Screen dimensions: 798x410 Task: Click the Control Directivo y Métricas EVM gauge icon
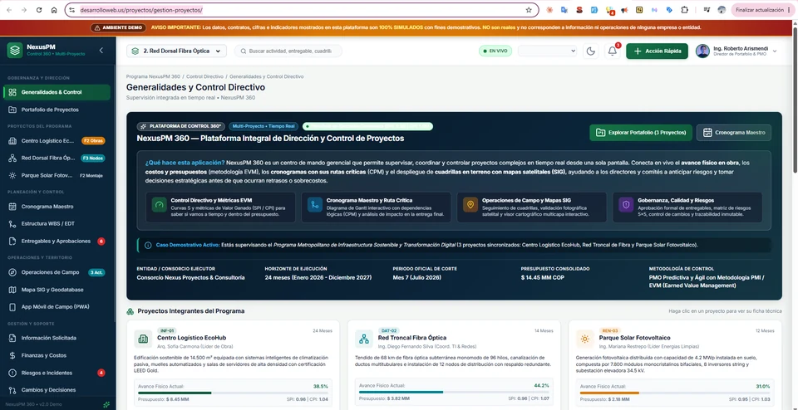pos(160,205)
